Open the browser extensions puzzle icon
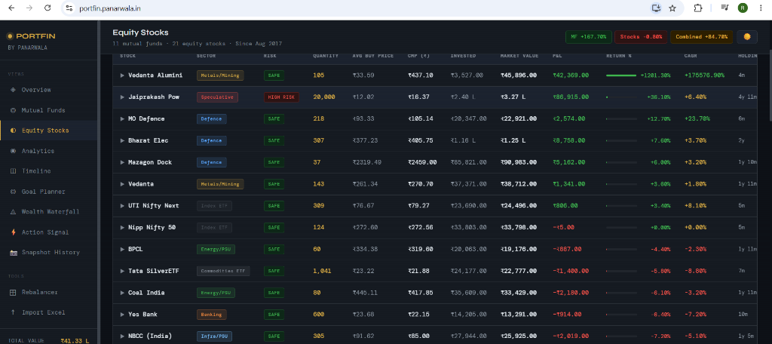The width and height of the screenshot is (772, 344). click(697, 8)
